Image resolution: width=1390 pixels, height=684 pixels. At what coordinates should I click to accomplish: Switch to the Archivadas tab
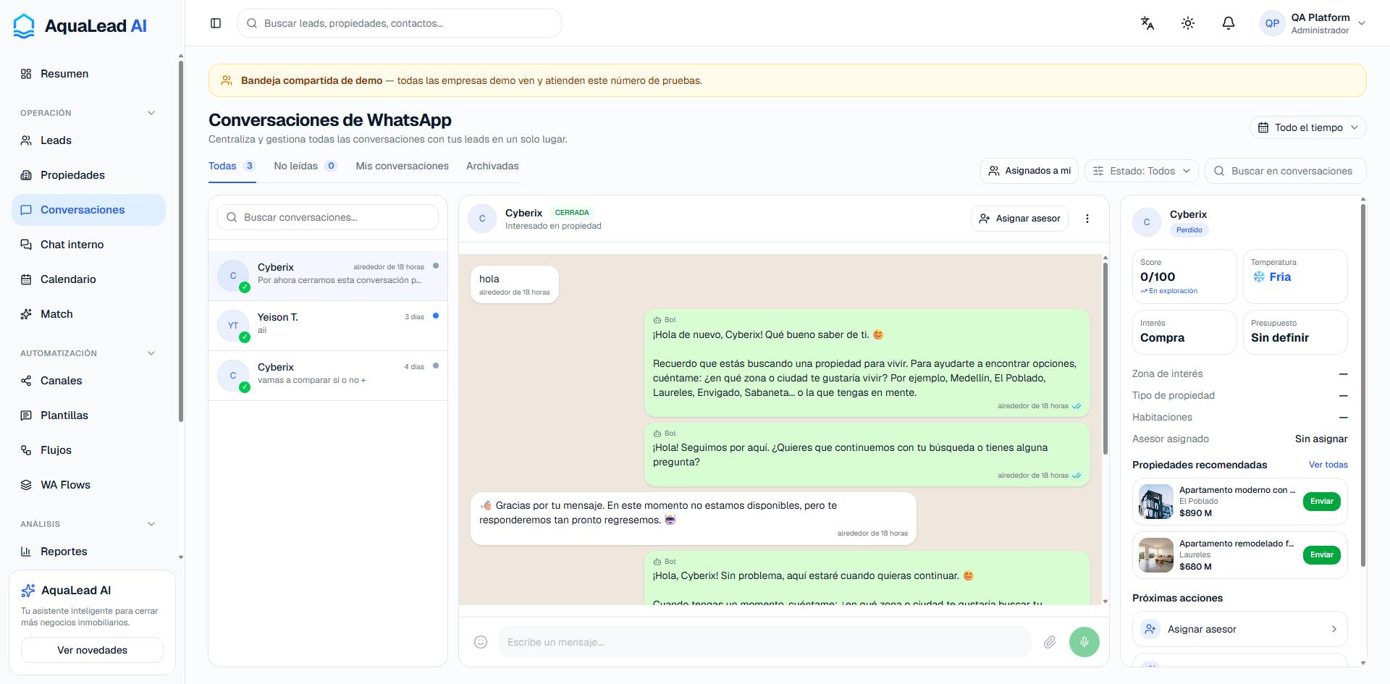[492, 166]
